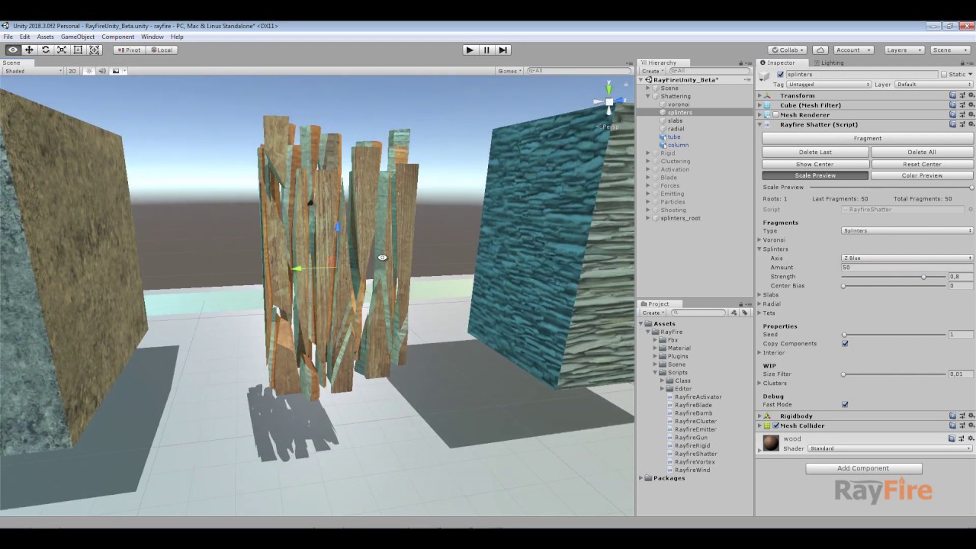Select the combined Transform tool
Screen dimensions: 976x549
[95, 50]
